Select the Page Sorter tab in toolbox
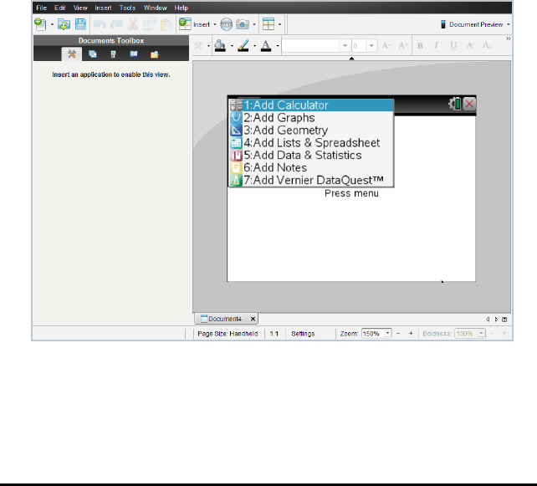Image resolution: width=537 pixels, height=486 pixels. pos(93,54)
